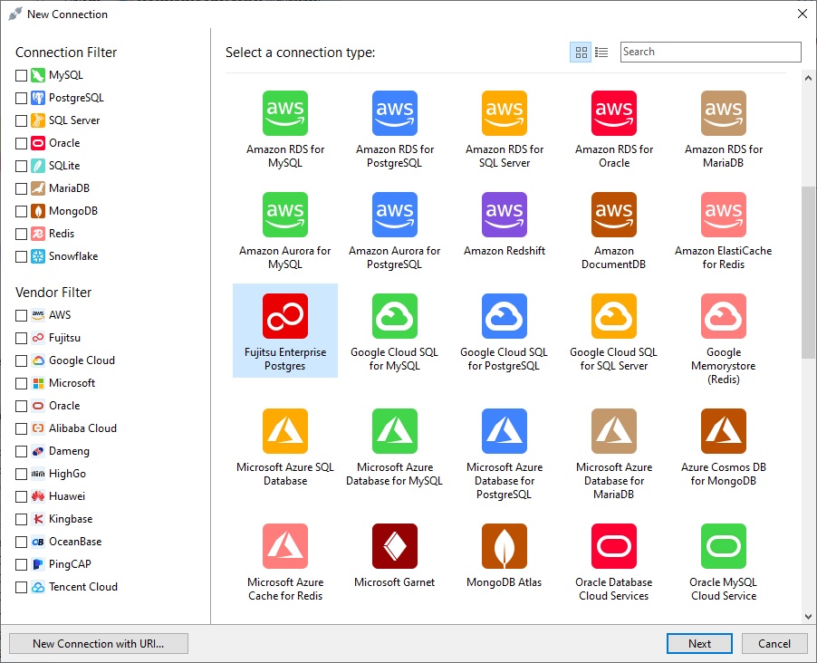Check the MariaDB filter checkbox
This screenshot has height=663, width=817.
(22, 188)
